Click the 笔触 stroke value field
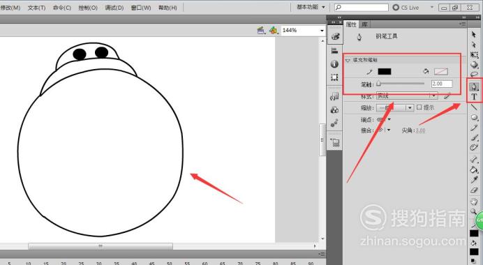Screen dimensions: 483x265 pyautogui.click(x=442, y=84)
